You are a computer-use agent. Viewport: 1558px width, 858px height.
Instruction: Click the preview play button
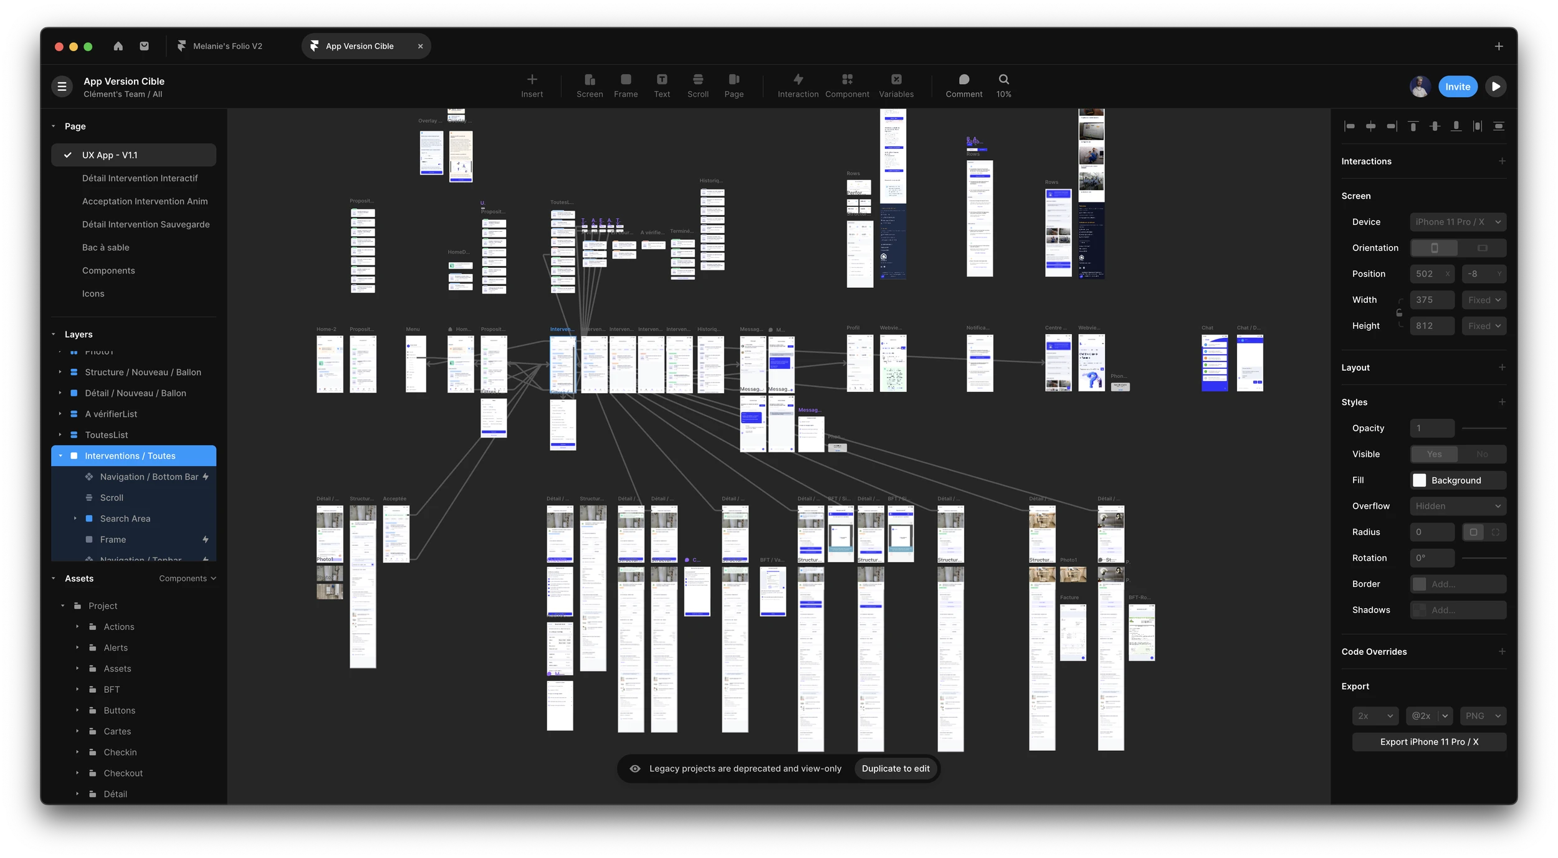click(x=1496, y=87)
